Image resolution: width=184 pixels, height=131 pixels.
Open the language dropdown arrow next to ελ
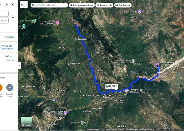point(26,4)
